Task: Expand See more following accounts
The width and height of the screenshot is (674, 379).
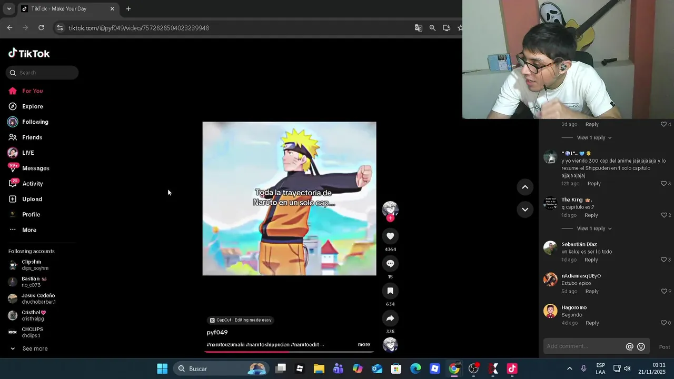Action: click(x=29, y=348)
